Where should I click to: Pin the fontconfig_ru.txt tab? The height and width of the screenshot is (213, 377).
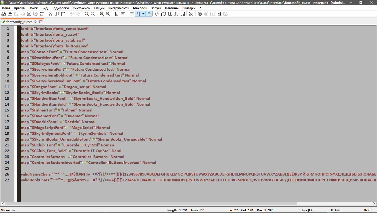36,22
